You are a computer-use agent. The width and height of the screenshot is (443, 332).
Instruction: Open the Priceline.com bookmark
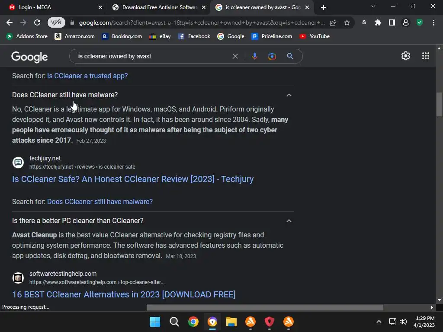point(272,36)
